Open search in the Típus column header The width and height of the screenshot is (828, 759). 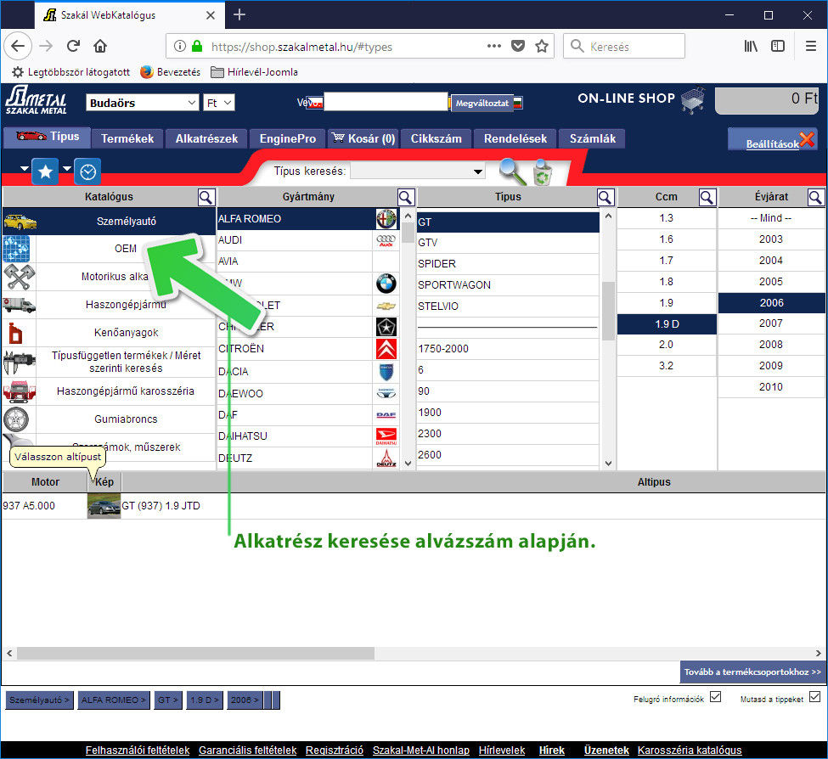tap(606, 198)
